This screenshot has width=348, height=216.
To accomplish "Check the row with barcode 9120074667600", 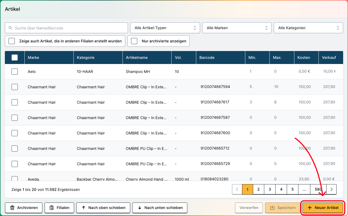I will (15, 133).
